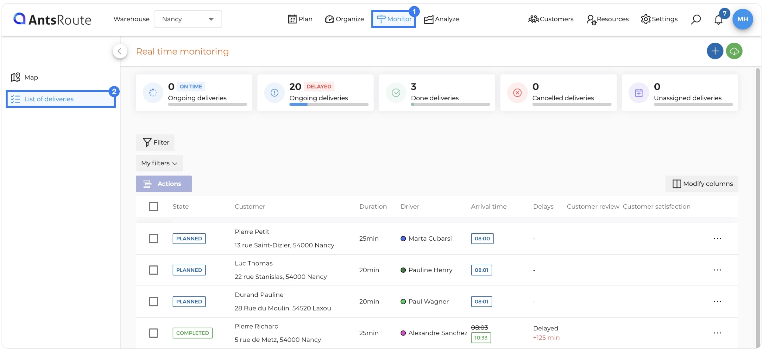Image resolution: width=763 pixels, height=351 pixels.
Task: Expand the Warehouse Nancy dropdown
Action: 188,19
